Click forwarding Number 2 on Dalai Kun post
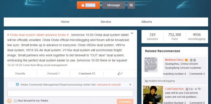This screenshot has width=211, height=104. click(175, 103)
